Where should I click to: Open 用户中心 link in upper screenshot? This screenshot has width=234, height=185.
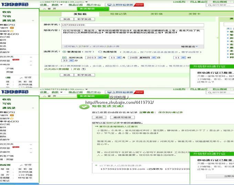point(94,5)
